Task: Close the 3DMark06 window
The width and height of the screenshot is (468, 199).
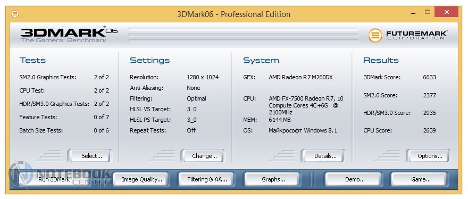Action: point(446,12)
